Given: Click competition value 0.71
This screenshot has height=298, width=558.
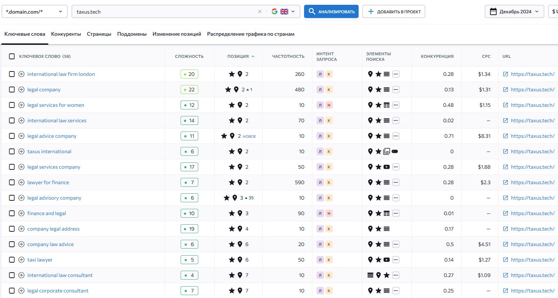Looking at the screenshot, I should 449,136.
